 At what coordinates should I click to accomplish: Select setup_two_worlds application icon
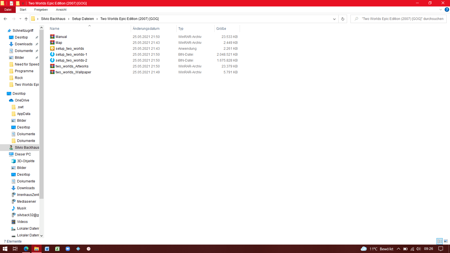pos(52,48)
